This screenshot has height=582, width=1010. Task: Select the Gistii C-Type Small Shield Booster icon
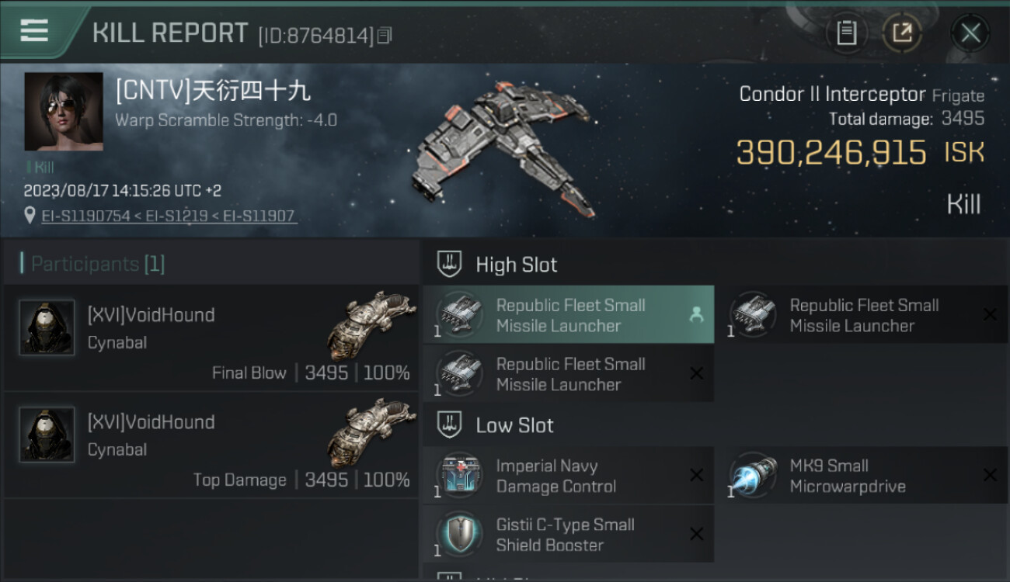pyautogui.click(x=459, y=534)
